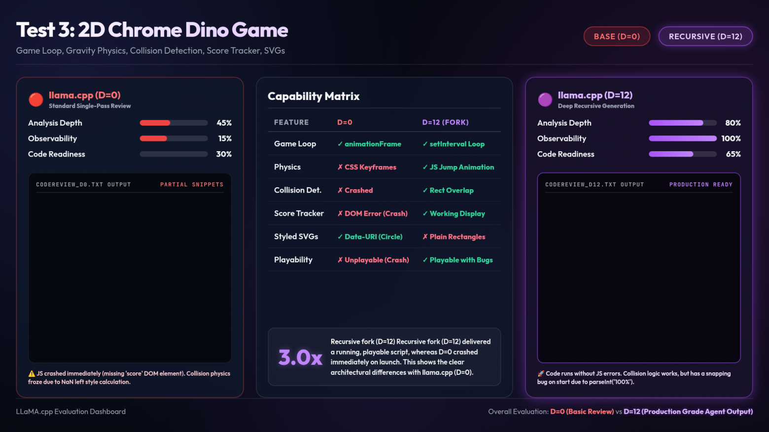Click the 'PRODUCTION READY' status label

coord(701,185)
